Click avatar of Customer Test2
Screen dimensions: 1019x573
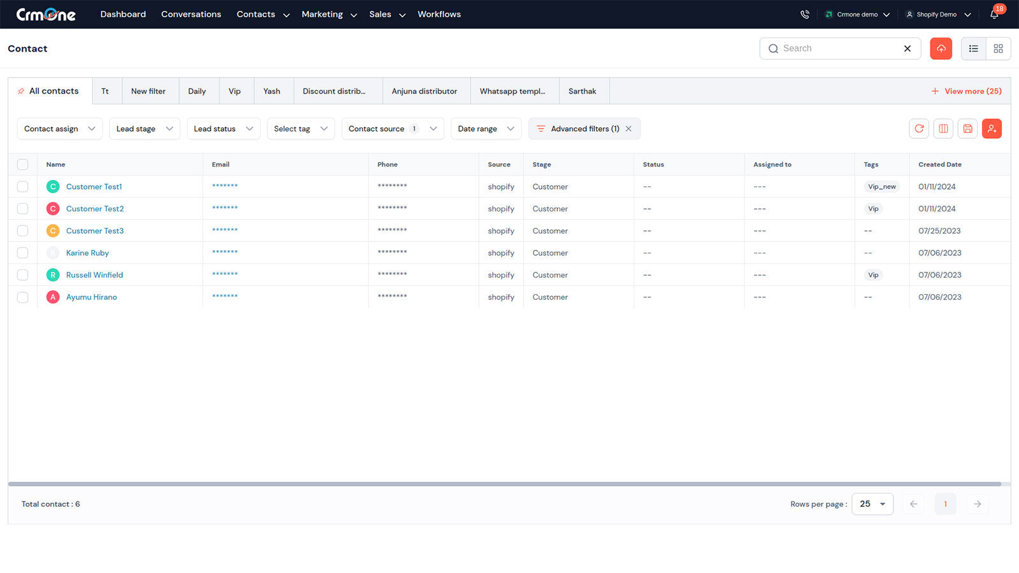[53, 209]
